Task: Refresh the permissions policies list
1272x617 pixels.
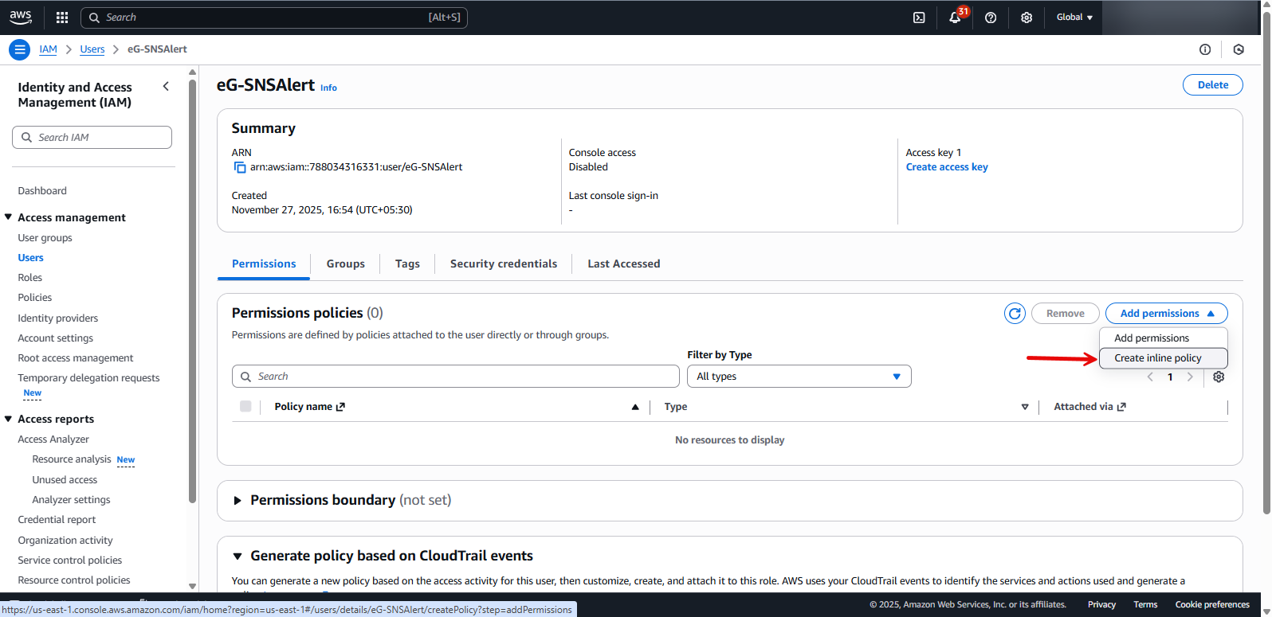Action: pyautogui.click(x=1015, y=314)
